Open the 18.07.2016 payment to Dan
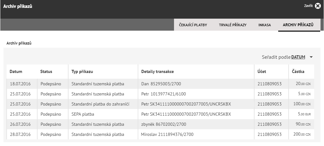 pos(160,84)
